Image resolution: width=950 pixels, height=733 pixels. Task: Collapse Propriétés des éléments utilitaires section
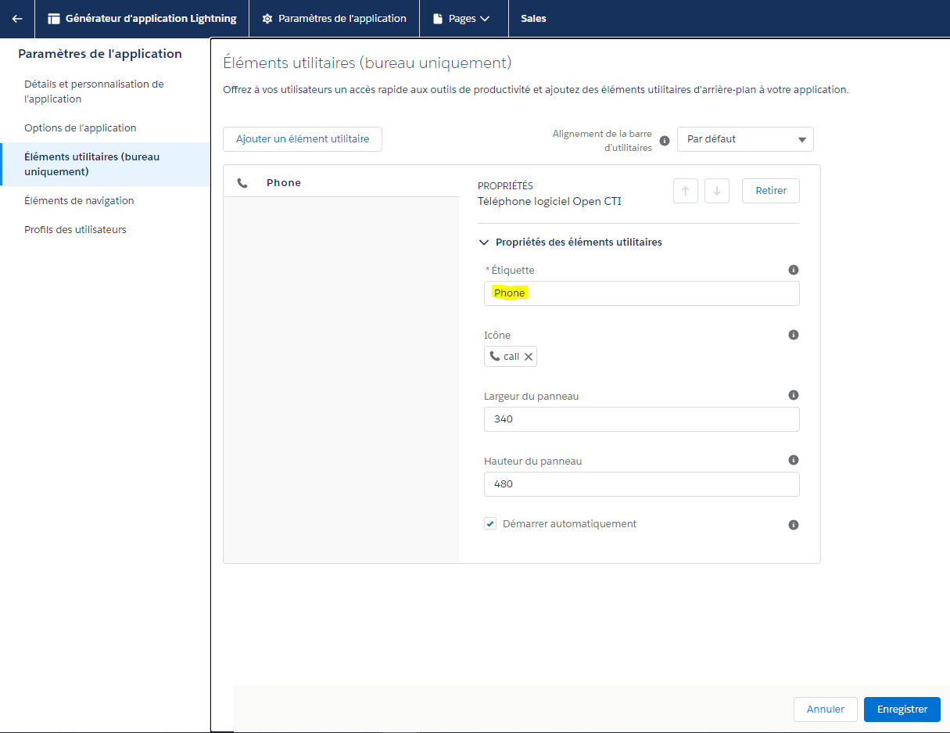pos(484,243)
